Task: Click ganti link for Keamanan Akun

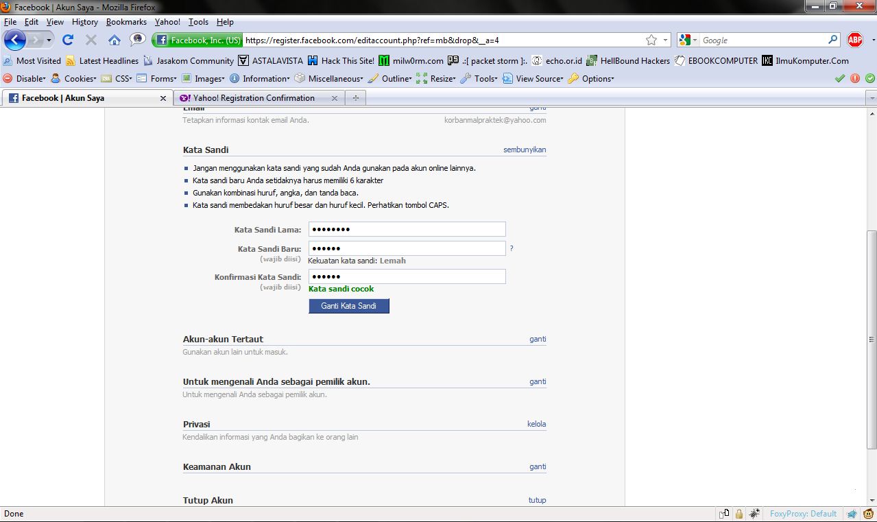Action: coord(538,466)
